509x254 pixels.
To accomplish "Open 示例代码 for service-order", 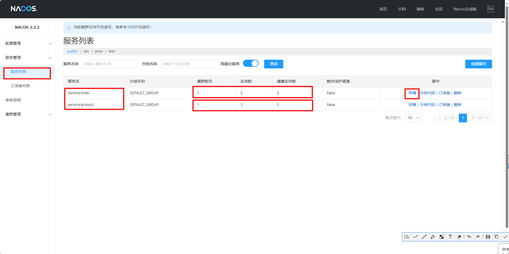I will [427, 93].
